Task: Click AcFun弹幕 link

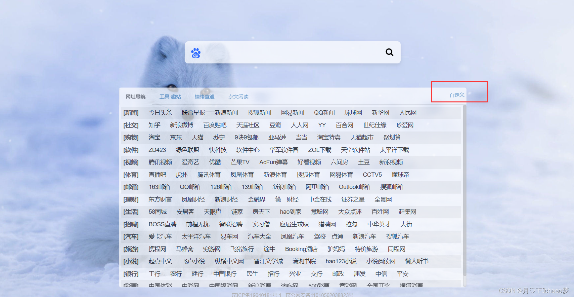Action: 273,162
